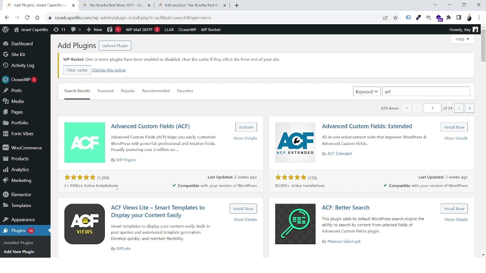Screen dimensions: 486x273
Task: Reload the page with browser refresh
Action: click(x=27, y=17)
